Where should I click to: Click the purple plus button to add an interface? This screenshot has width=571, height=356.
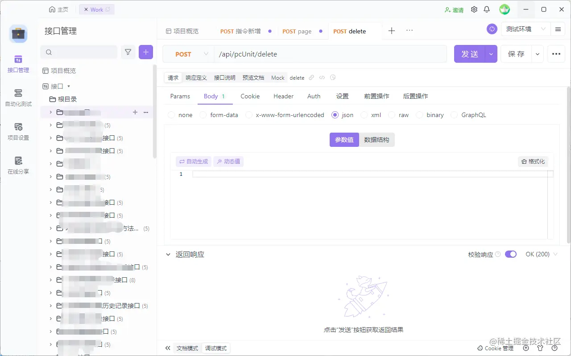pos(146,52)
